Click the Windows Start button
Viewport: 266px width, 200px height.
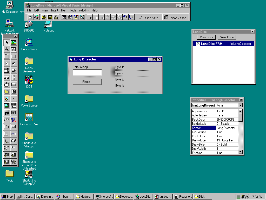tap(8, 197)
